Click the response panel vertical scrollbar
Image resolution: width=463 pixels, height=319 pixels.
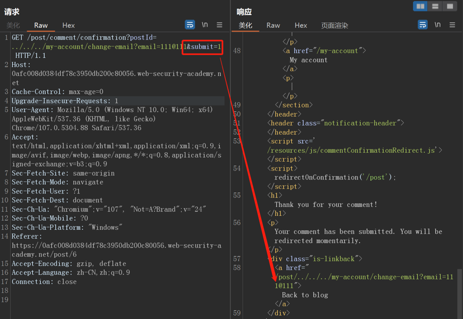pos(459,293)
